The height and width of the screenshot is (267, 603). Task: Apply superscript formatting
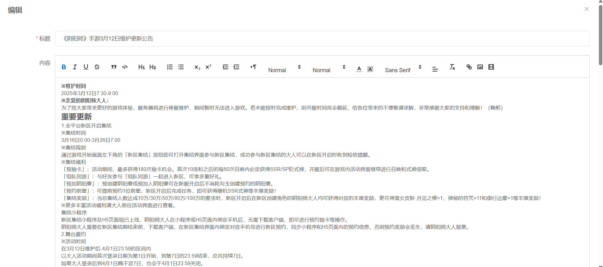pyautogui.click(x=208, y=67)
